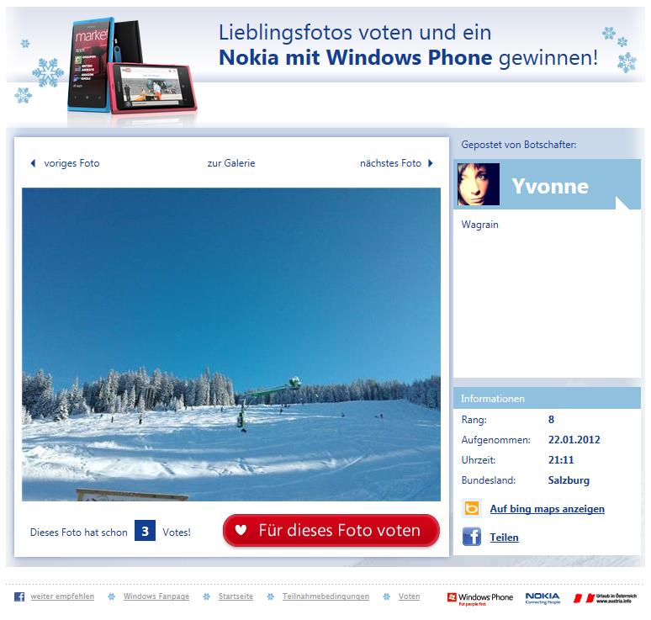Screen dimensions: 651x620
Task: Click the banner headline Nokia mit Windows Phone
Action: 356,57
